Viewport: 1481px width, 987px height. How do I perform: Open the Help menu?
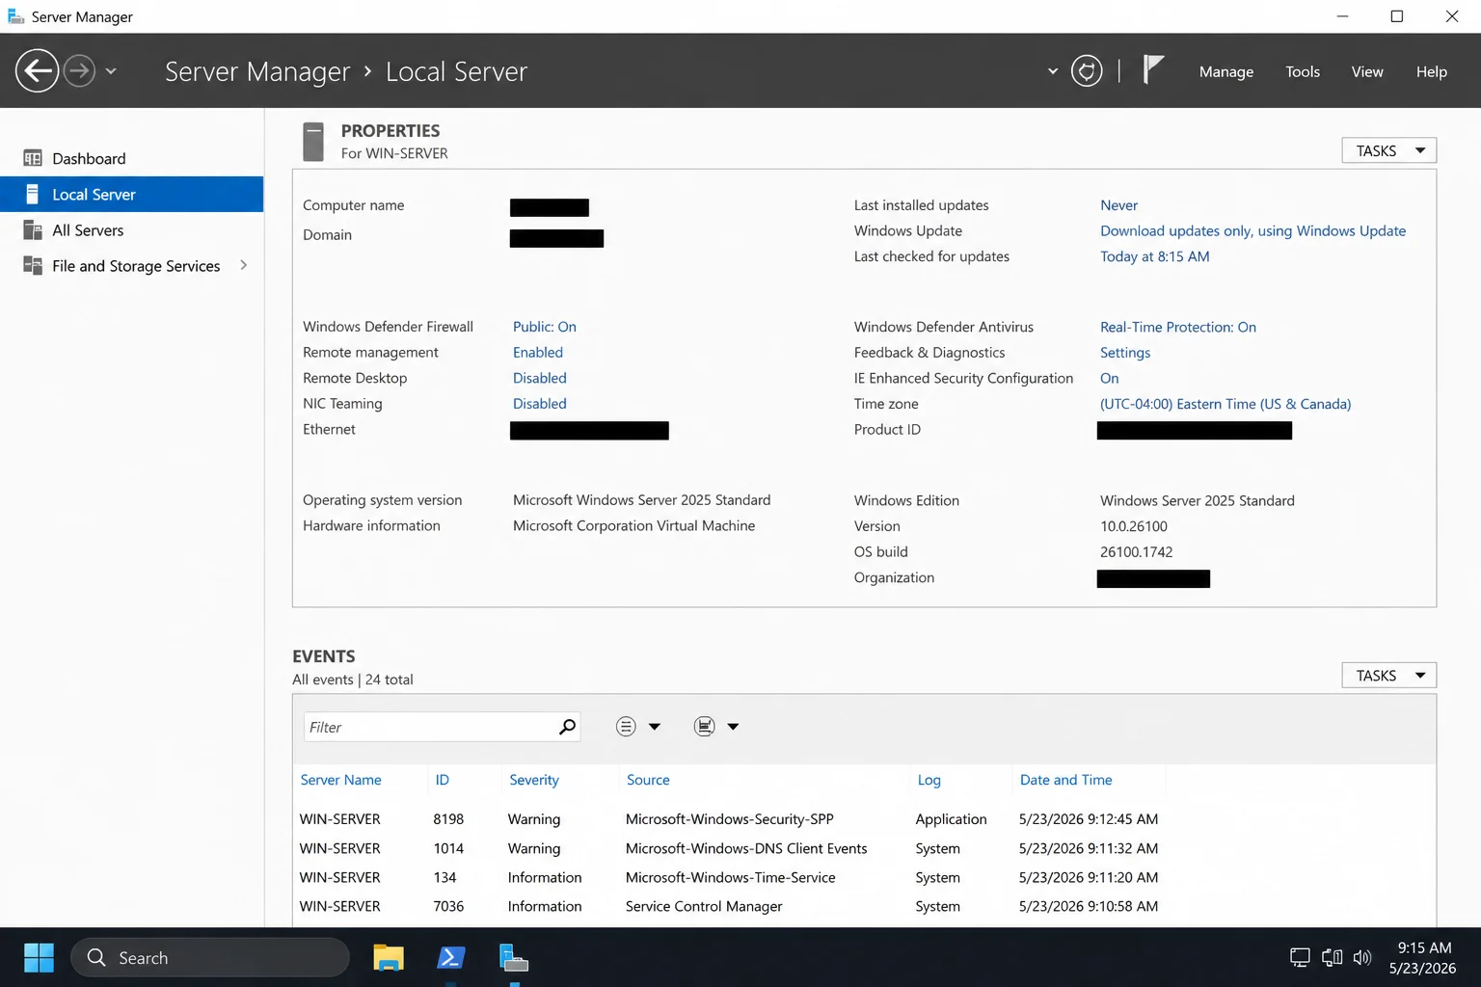tap(1432, 71)
